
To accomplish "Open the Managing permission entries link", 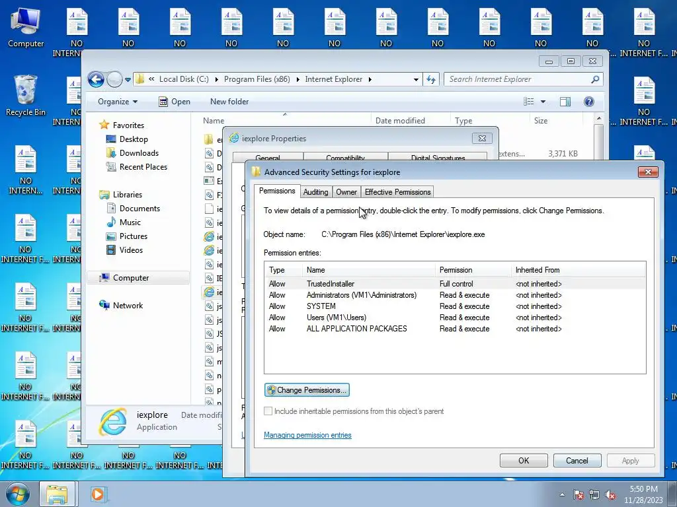I will point(307,436).
